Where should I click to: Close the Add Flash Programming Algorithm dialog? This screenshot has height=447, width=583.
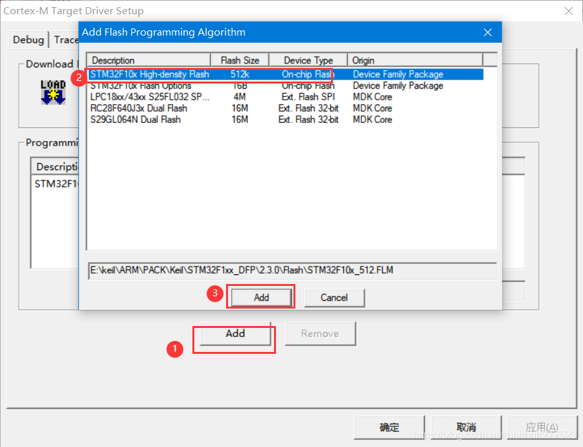[x=487, y=32]
